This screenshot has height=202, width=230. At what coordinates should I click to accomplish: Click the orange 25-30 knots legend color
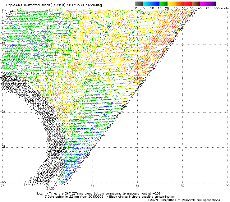point(180,4)
